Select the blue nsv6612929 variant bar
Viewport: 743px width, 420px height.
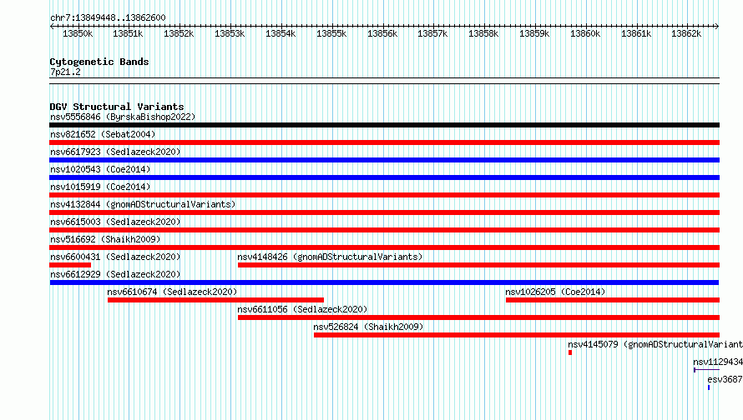(x=384, y=282)
